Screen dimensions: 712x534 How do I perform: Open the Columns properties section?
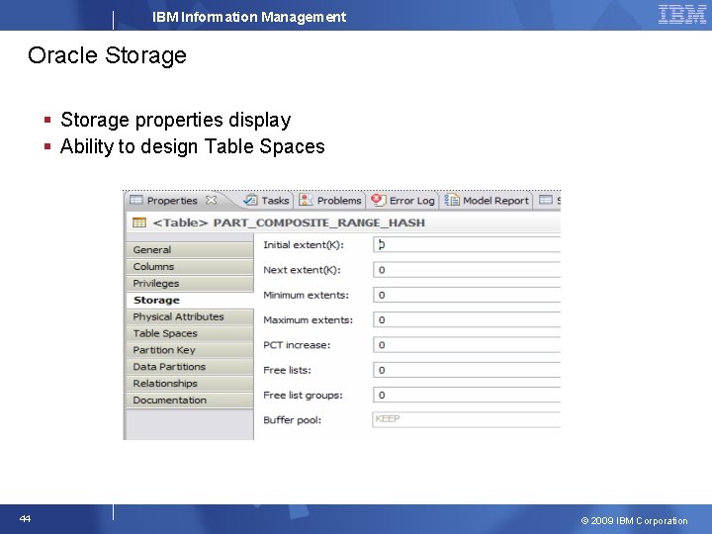(189, 267)
